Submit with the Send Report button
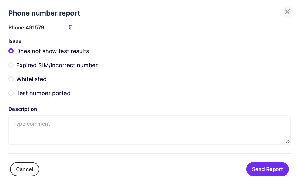 pos(267,169)
